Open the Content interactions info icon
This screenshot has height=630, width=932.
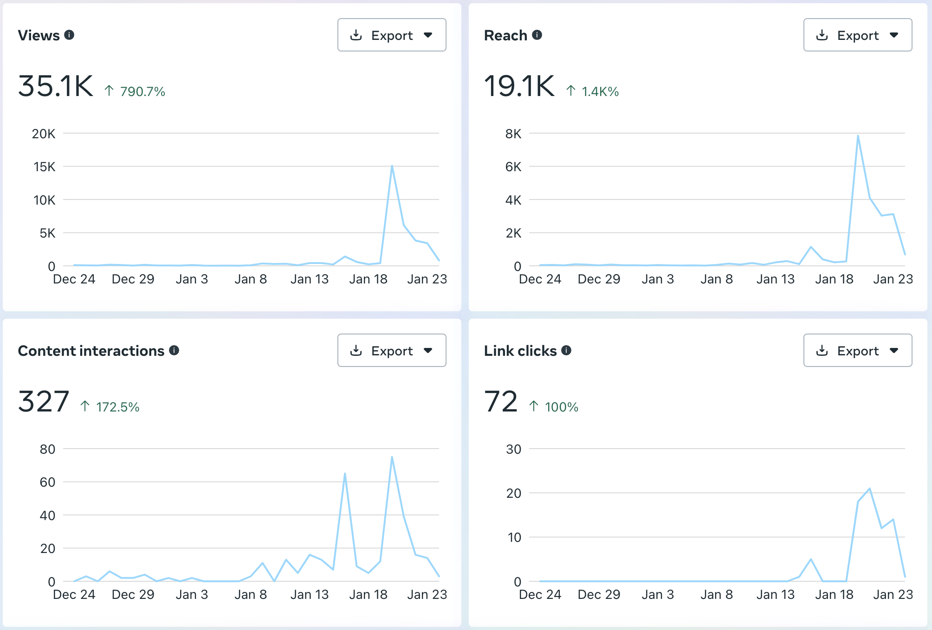click(x=174, y=350)
